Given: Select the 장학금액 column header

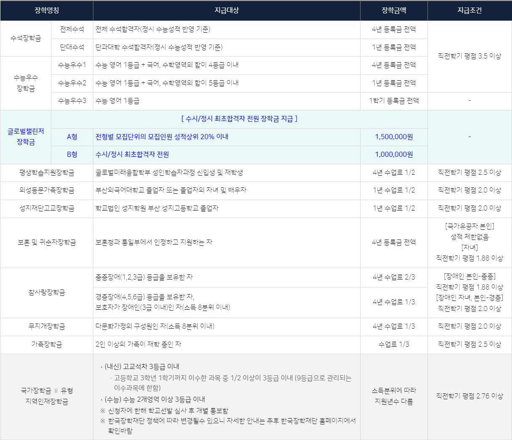Looking at the screenshot, I should pos(394,11).
